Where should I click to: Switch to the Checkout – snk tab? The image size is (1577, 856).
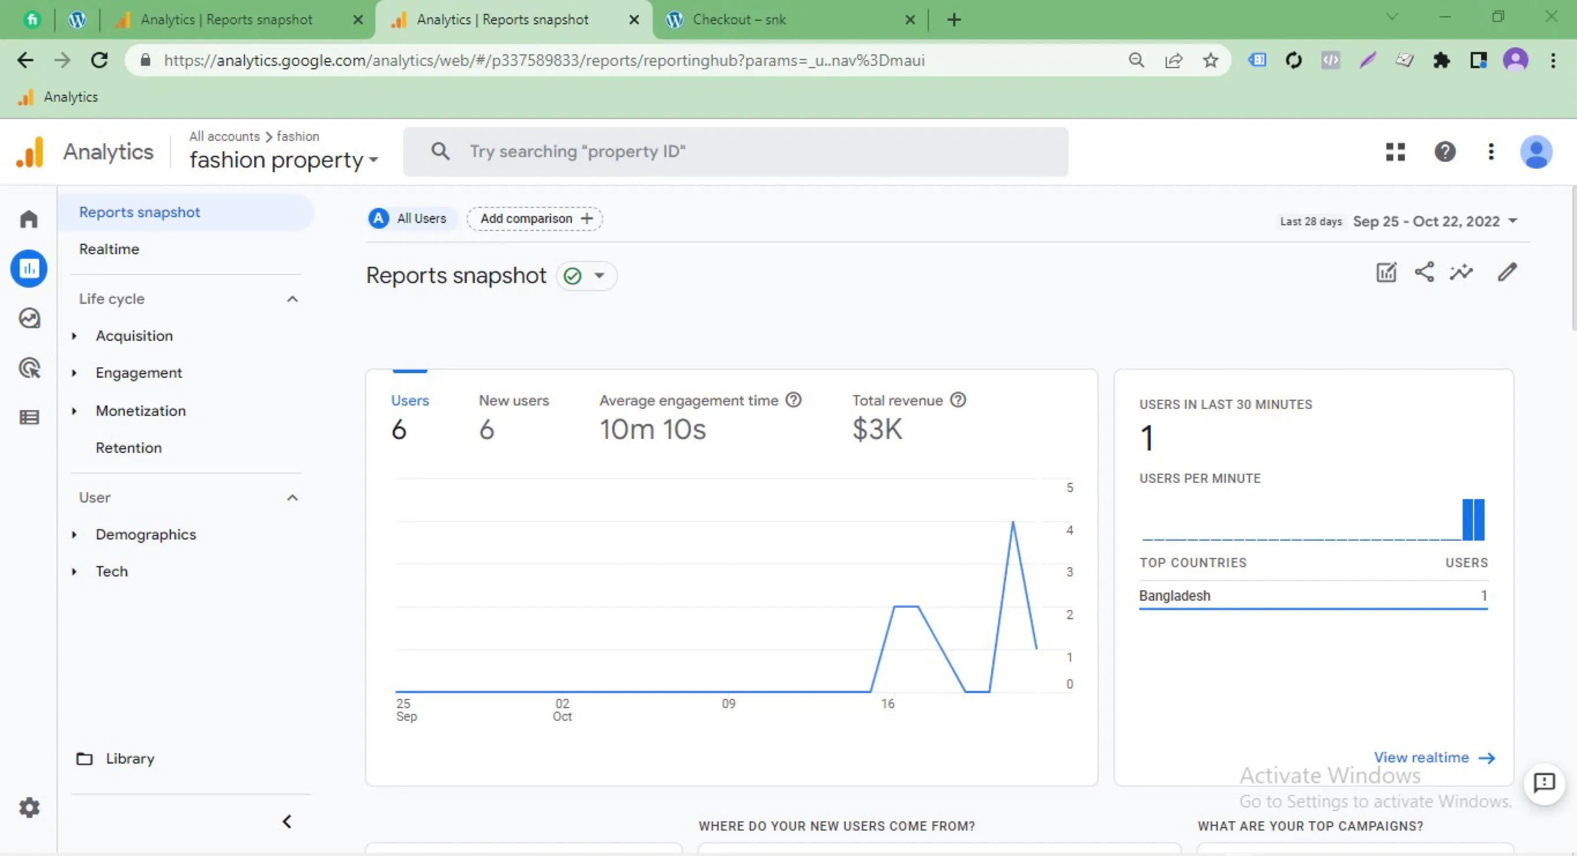790,20
